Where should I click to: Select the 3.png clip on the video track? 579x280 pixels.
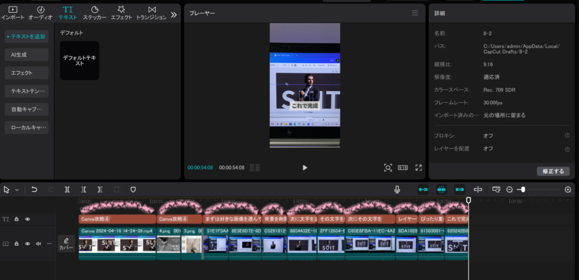click(x=192, y=243)
